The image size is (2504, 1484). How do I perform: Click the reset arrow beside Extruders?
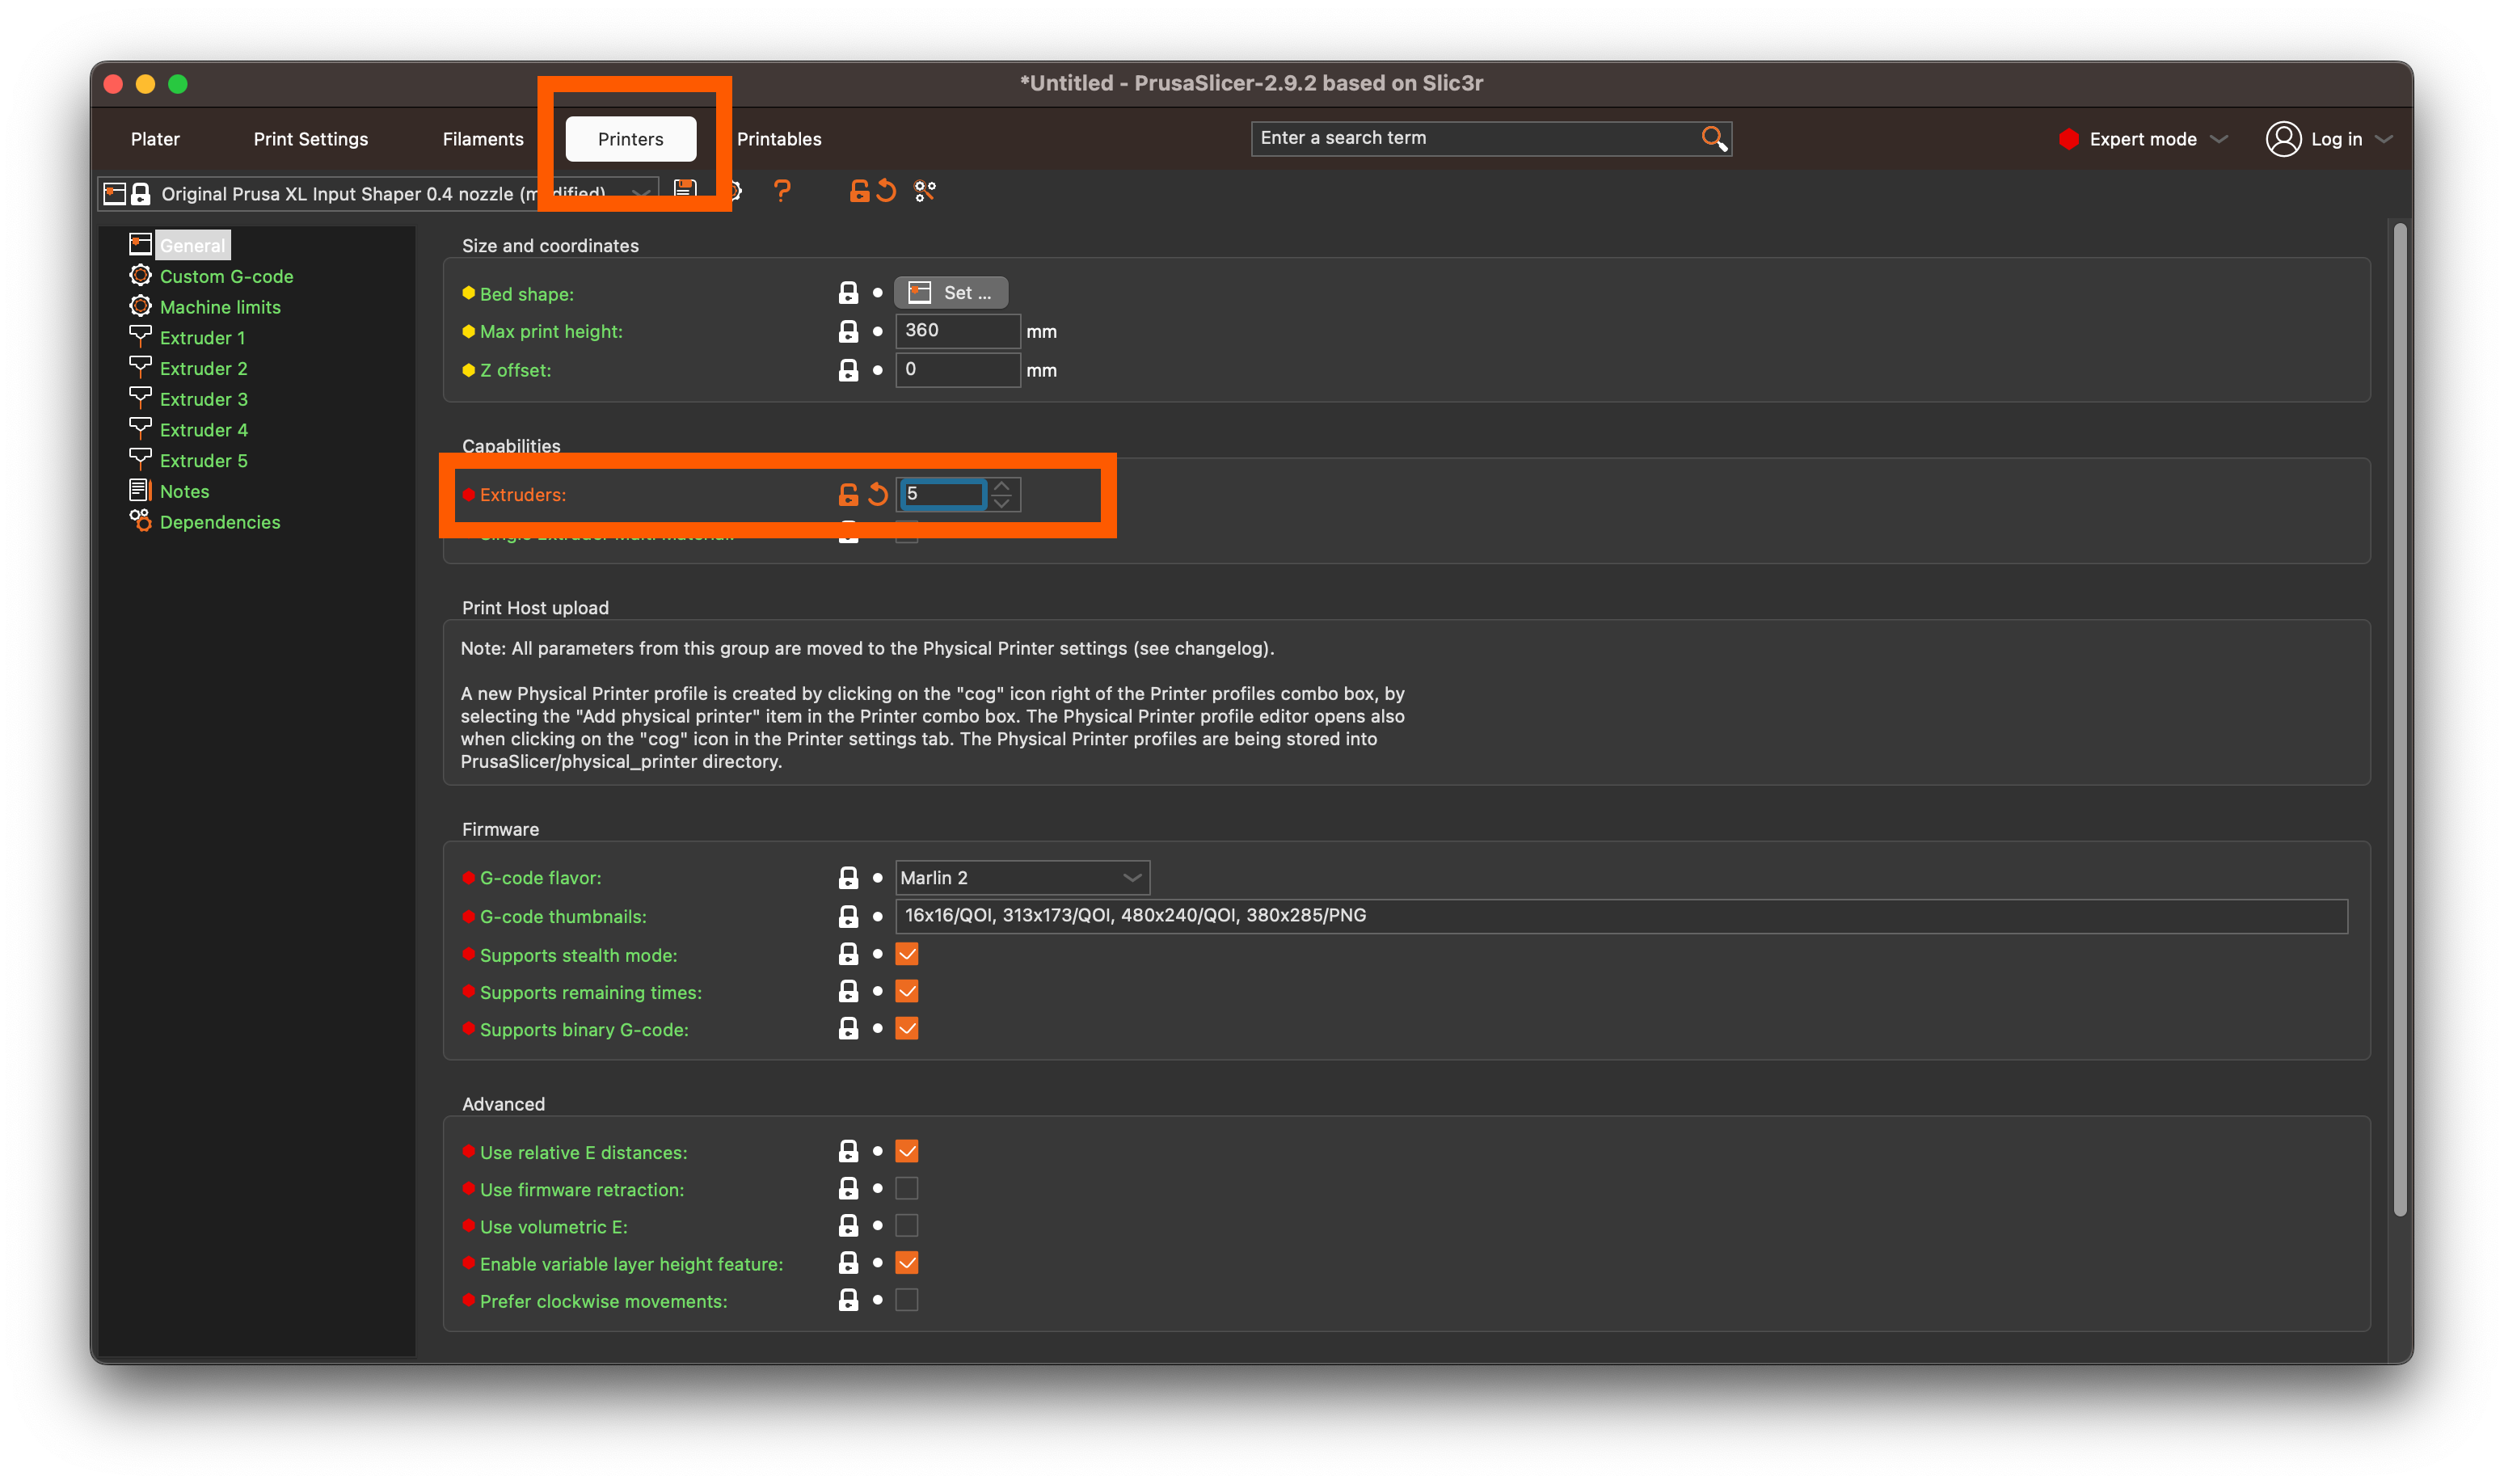(878, 494)
